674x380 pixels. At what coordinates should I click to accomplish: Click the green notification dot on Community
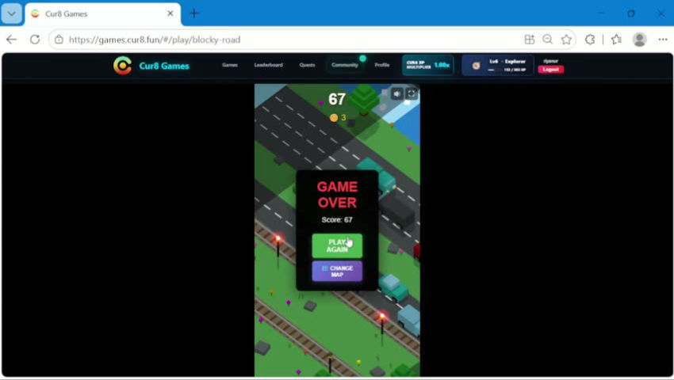point(363,59)
